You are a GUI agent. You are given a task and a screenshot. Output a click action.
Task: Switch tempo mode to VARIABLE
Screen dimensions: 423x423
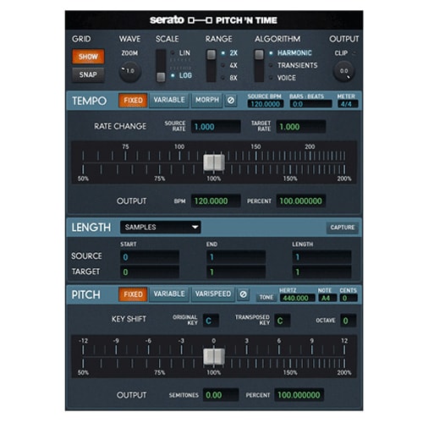pos(169,100)
